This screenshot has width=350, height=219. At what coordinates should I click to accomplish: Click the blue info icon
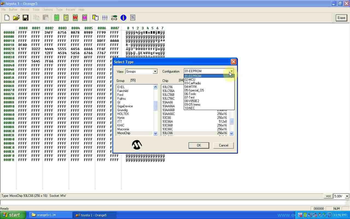pyautogui.click(x=123, y=18)
